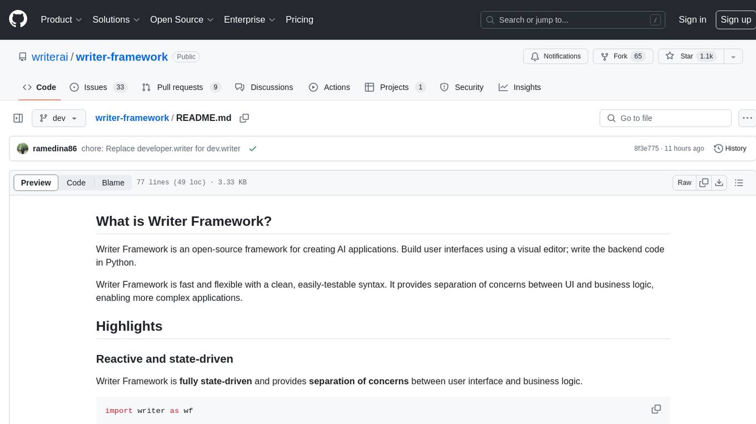This screenshot has width=756, height=424.
Task: Click the Highlights heading
Action: click(x=129, y=326)
